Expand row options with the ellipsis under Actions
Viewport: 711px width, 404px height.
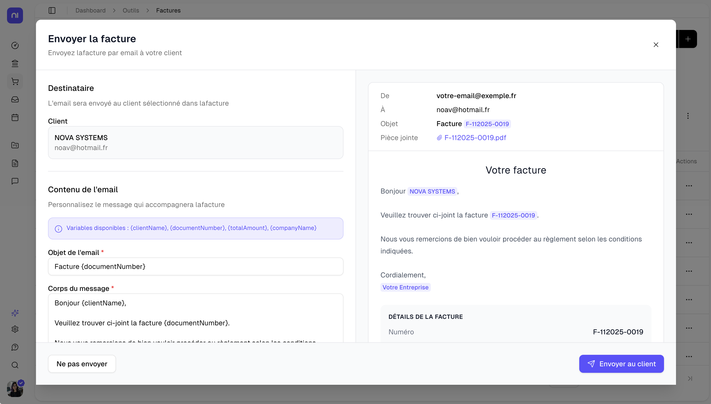[689, 185]
